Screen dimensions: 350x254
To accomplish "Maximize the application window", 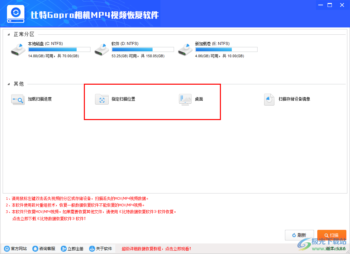I will 330,5.
